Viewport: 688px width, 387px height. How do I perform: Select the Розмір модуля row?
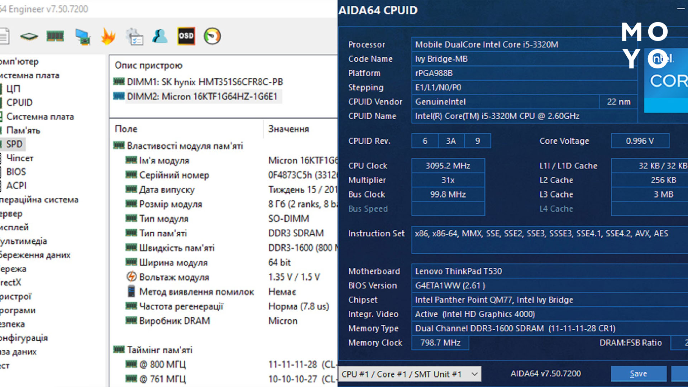pos(231,204)
